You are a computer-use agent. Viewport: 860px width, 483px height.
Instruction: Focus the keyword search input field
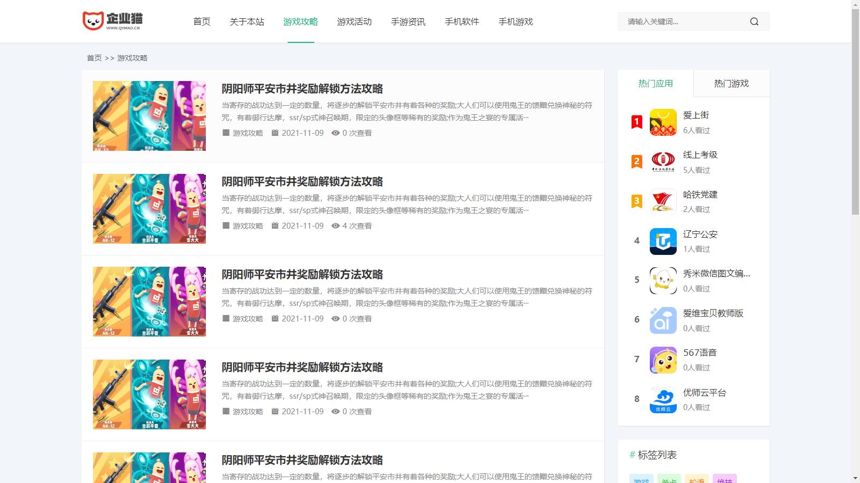[683, 21]
